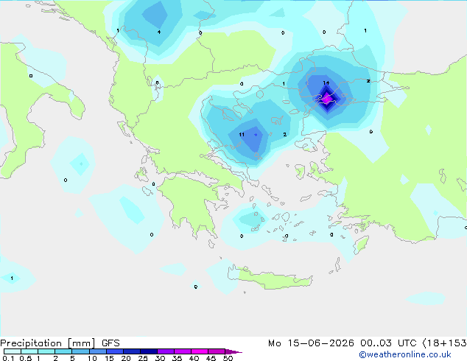Click the 30 to 35 mm legend swatch
The width and height of the screenshot is (467, 361).
pos(165,351)
